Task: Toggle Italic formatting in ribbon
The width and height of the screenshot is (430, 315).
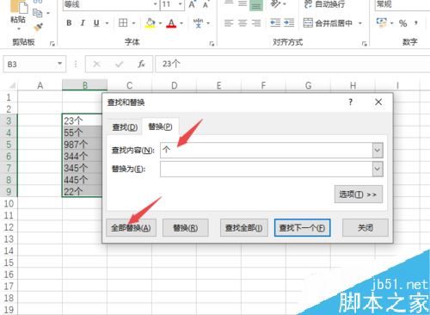Action: [x=83, y=23]
